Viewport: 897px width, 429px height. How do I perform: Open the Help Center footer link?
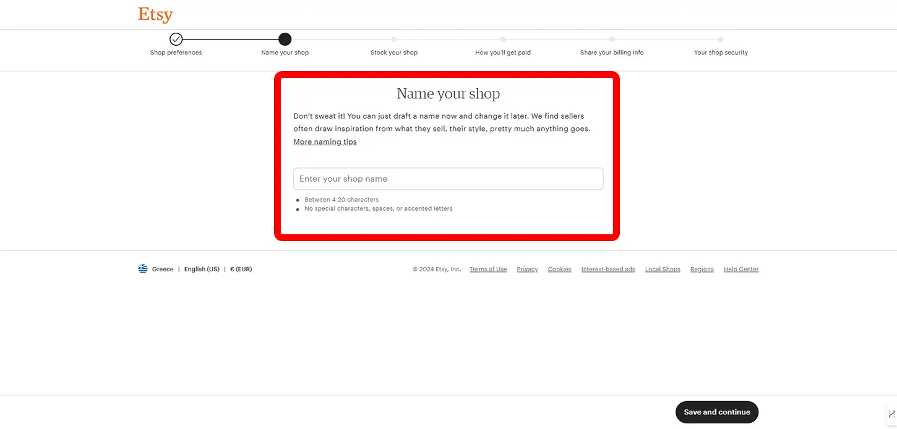click(741, 270)
